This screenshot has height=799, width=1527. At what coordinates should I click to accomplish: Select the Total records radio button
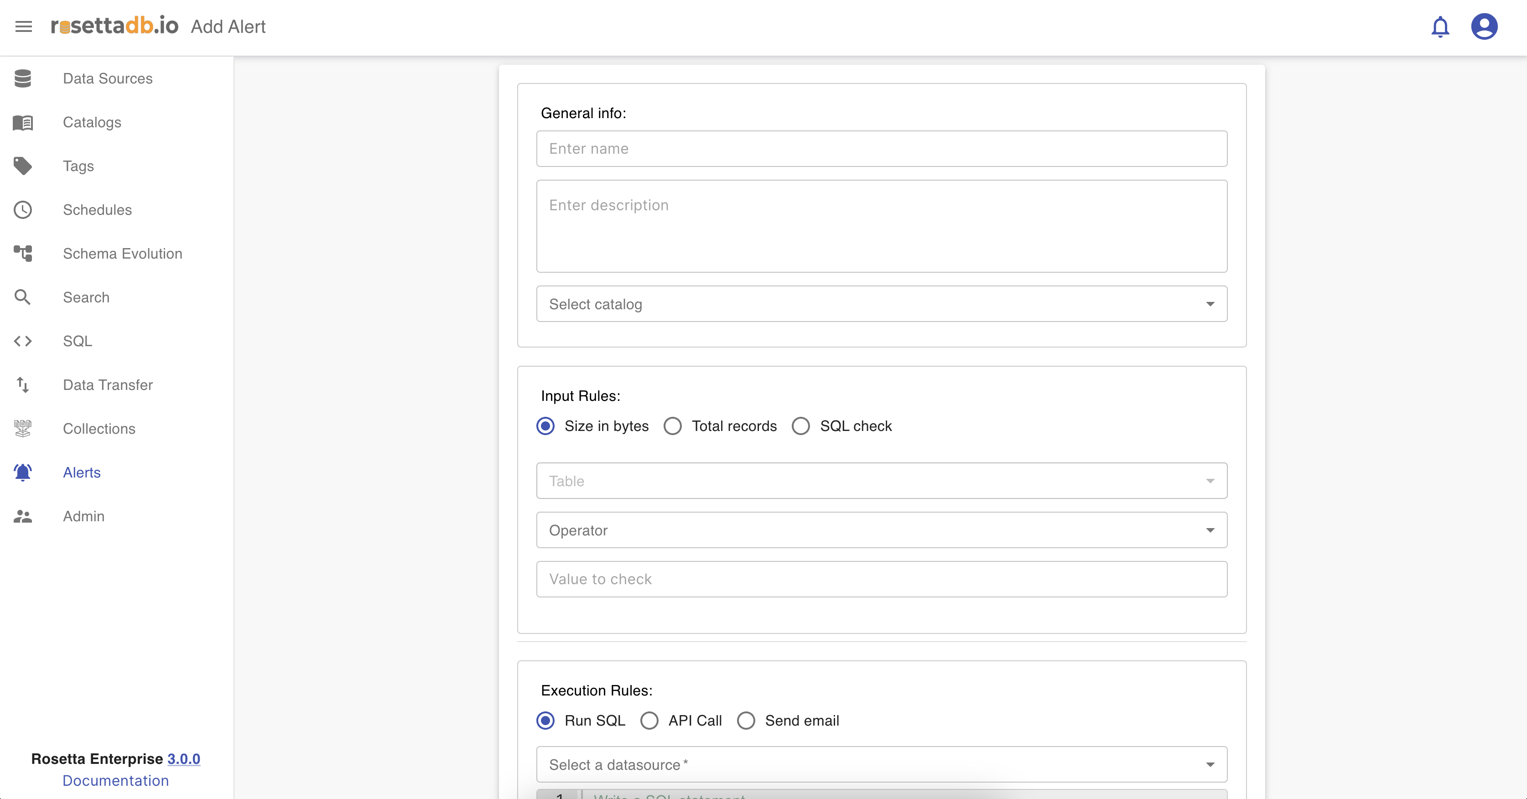point(672,426)
